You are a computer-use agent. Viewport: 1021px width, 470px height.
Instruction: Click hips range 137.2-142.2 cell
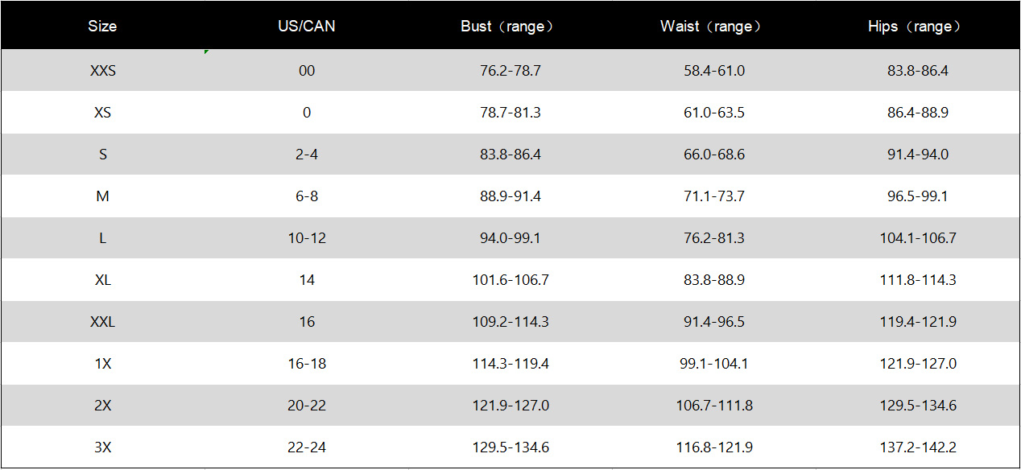[917, 447]
